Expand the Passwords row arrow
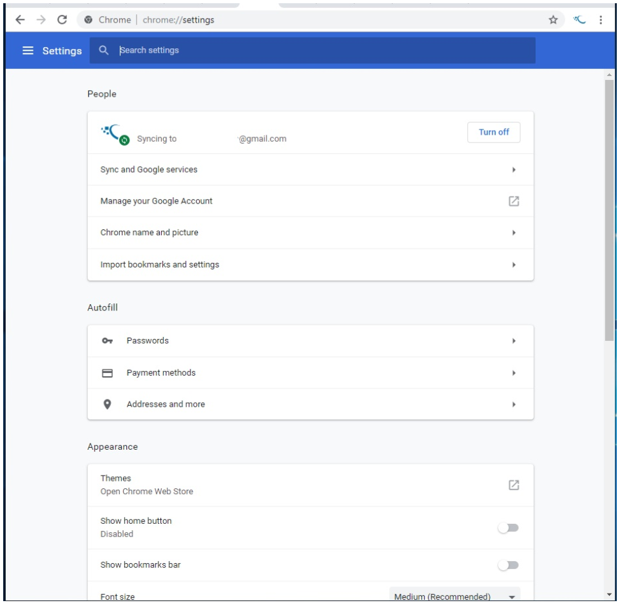The image size is (620, 605). 514,341
